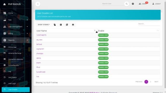This screenshot has height=93, width=166.
Task: Click the page vertical scrollbar
Action: [x=165, y=45]
